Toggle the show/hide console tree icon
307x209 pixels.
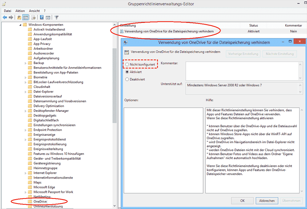(26, 17)
